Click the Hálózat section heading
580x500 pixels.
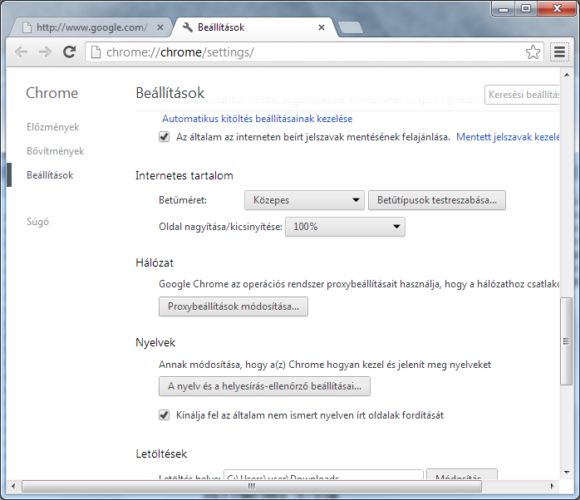(155, 262)
